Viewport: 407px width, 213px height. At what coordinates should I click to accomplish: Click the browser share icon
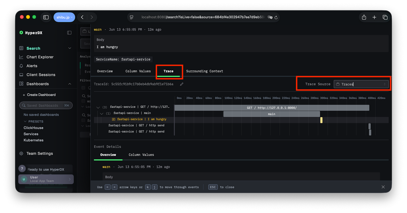click(x=364, y=17)
